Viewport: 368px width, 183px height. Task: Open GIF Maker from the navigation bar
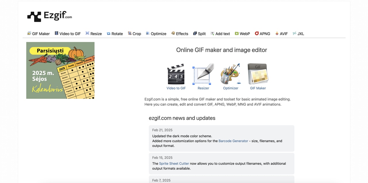tap(39, 34)
